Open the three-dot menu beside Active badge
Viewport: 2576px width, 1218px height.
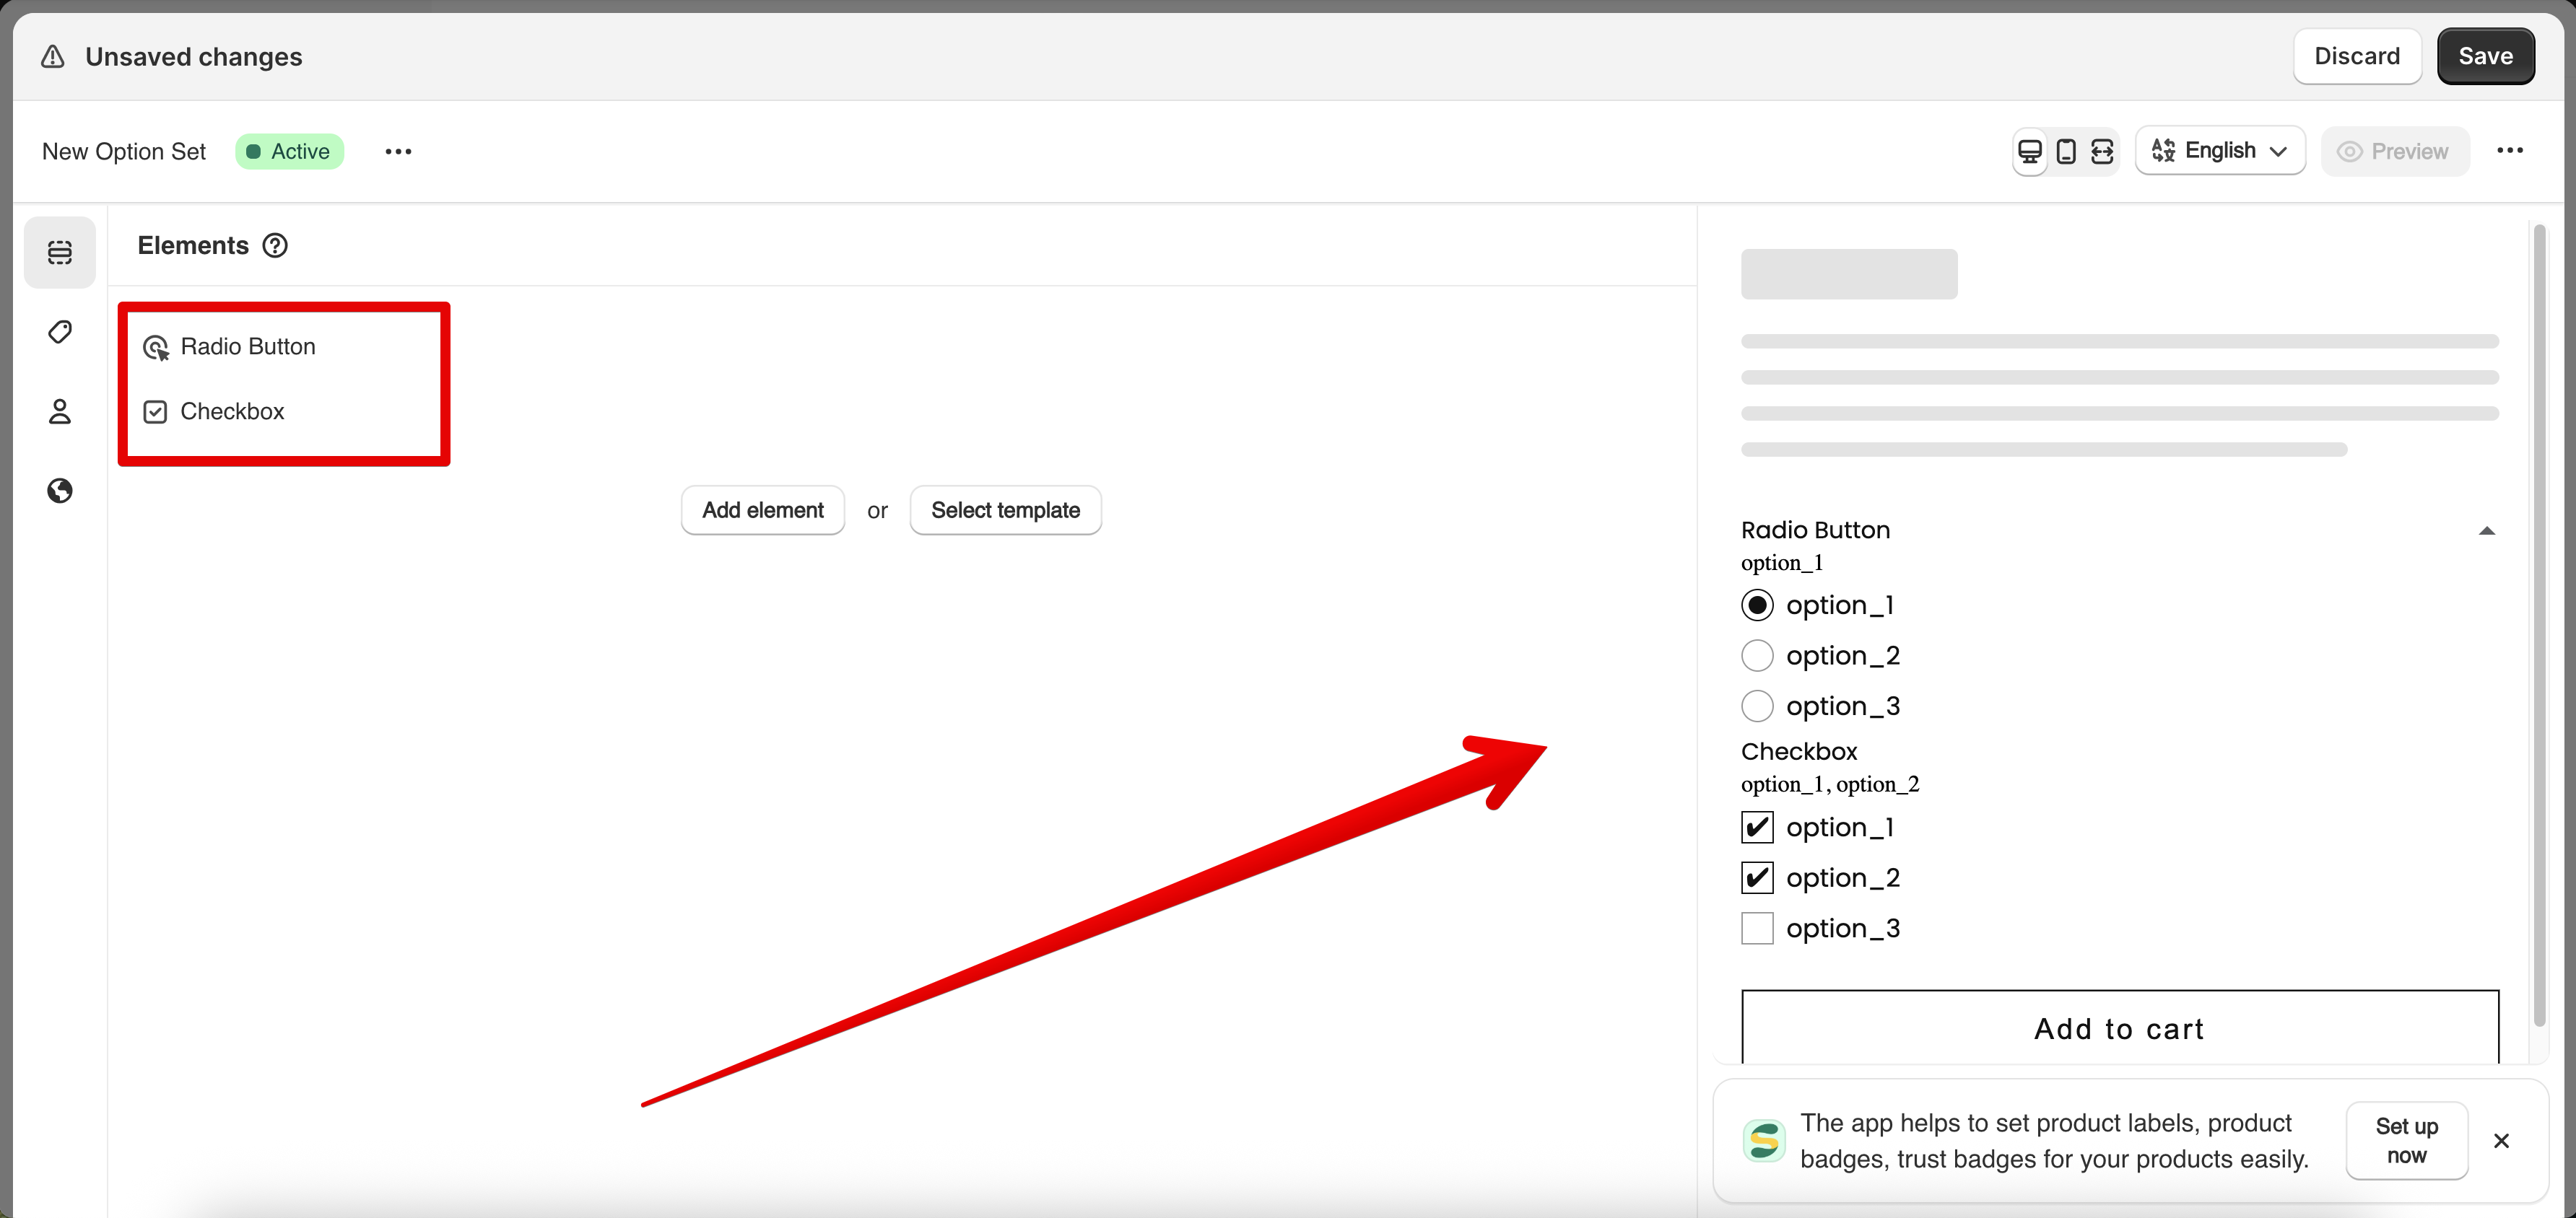pyautogui.click(x=398, y=152)
